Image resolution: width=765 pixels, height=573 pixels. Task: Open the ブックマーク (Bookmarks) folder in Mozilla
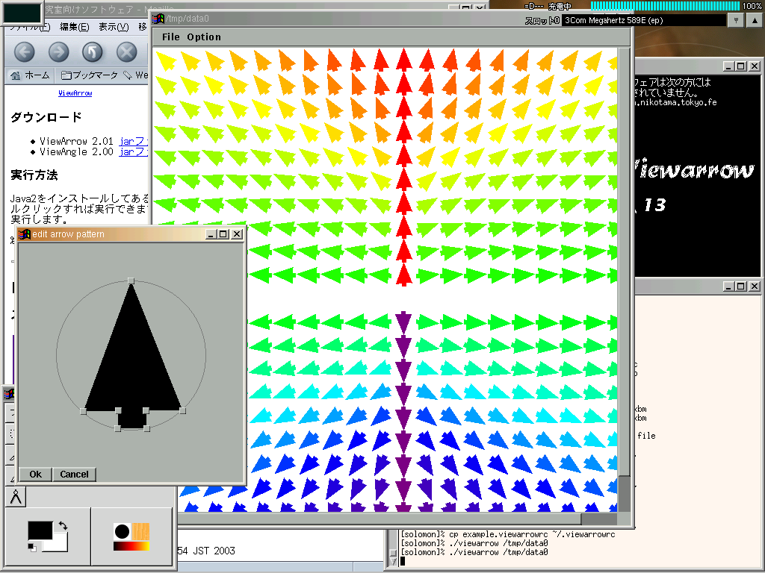(90, 75)
